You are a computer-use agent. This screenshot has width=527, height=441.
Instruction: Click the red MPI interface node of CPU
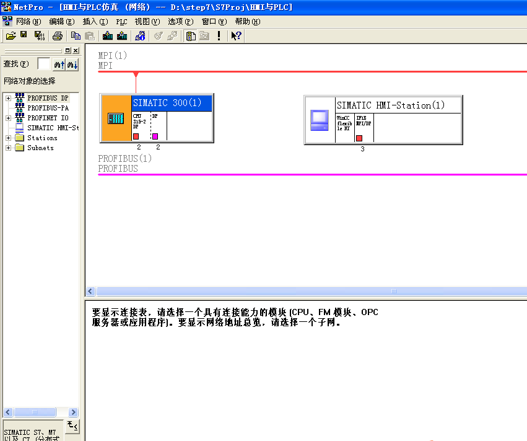click(136, 136)
